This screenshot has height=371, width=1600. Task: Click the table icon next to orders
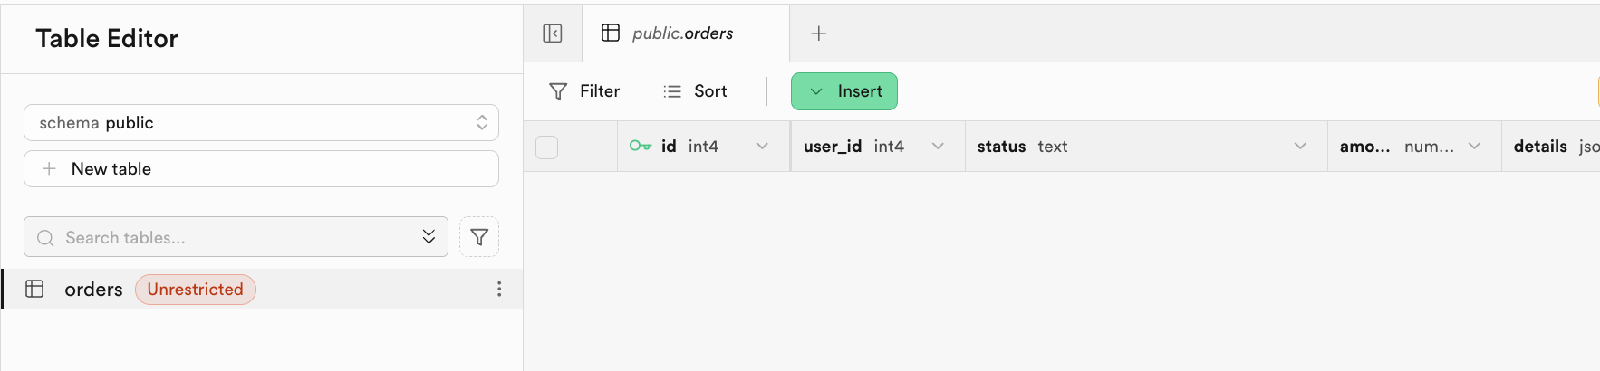34,289
